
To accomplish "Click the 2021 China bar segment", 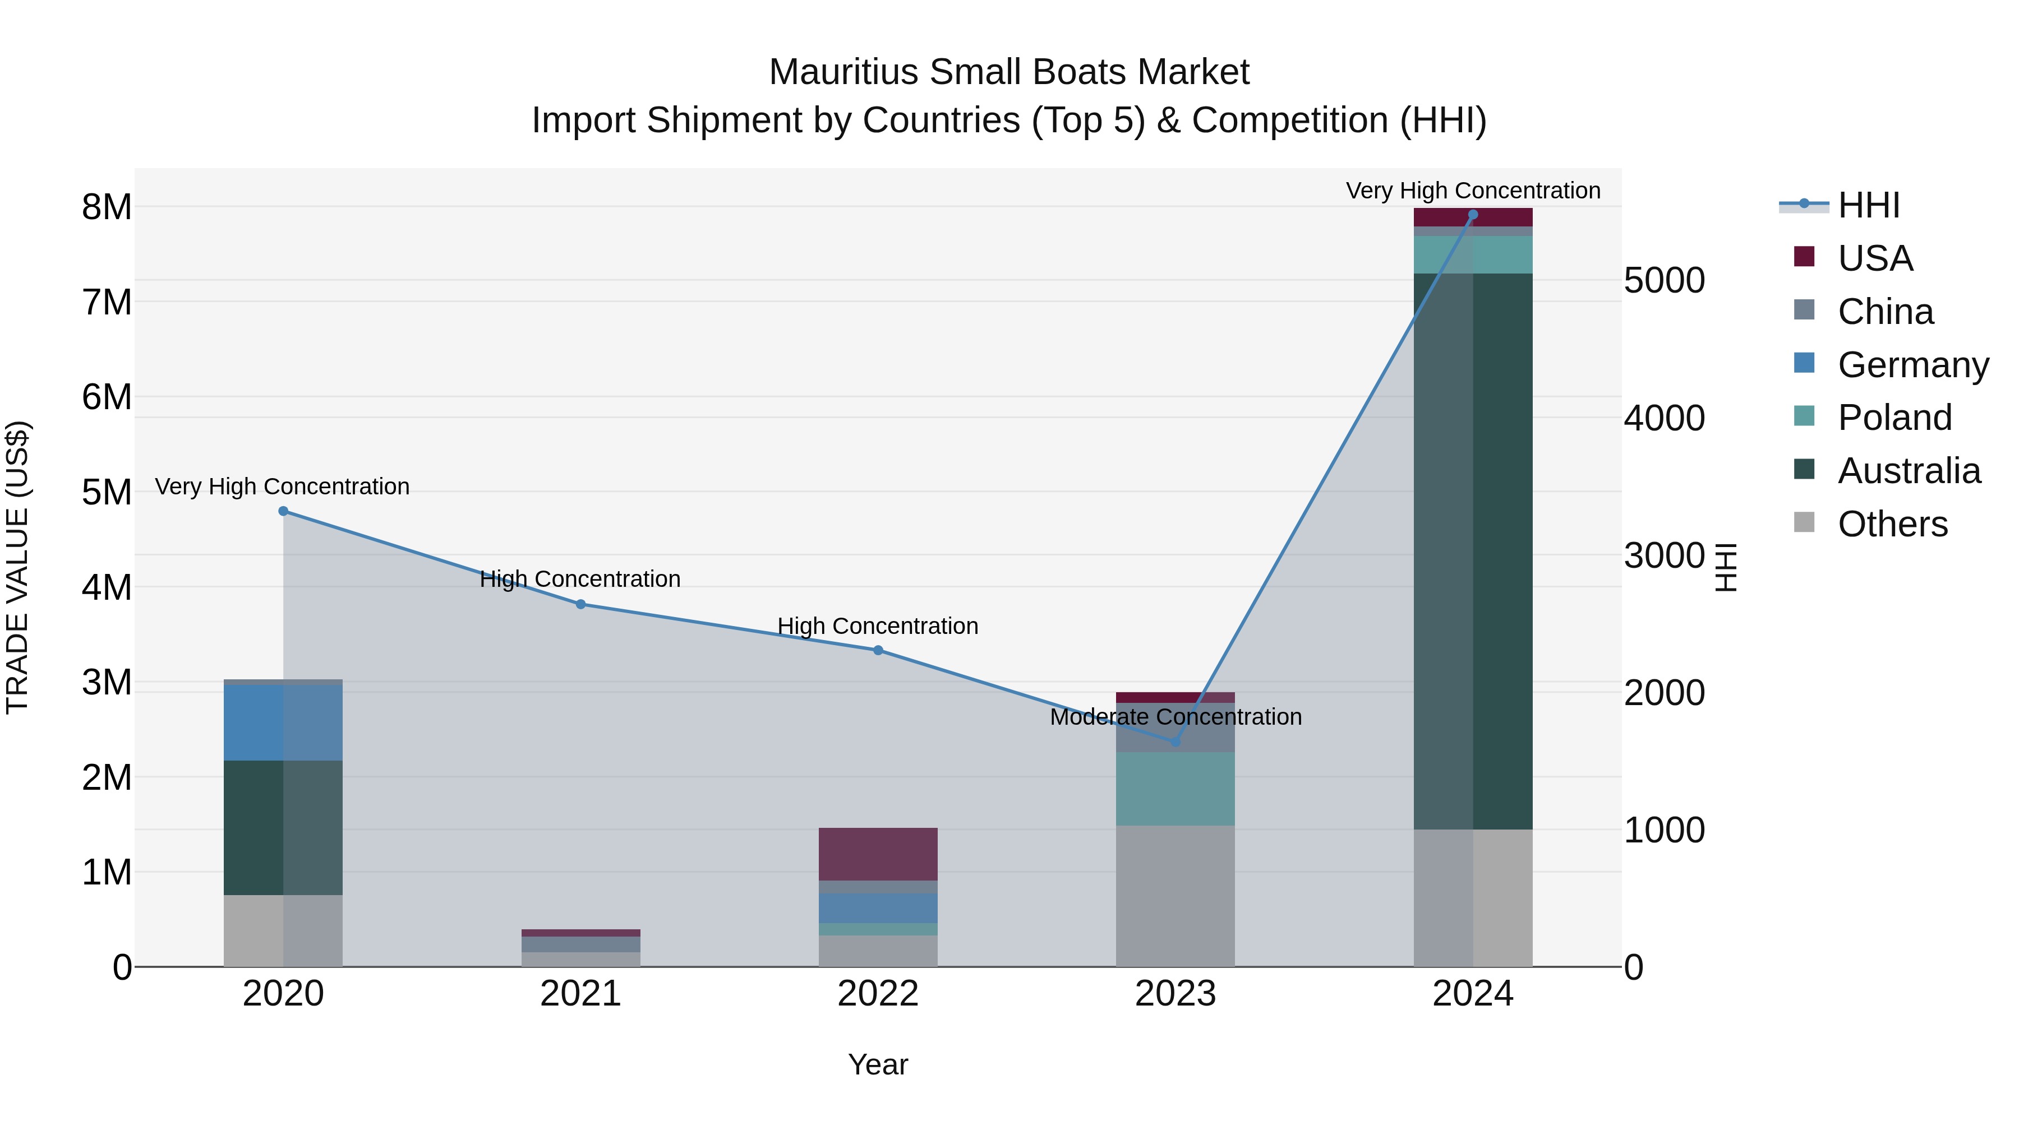I will pos(581,944).
